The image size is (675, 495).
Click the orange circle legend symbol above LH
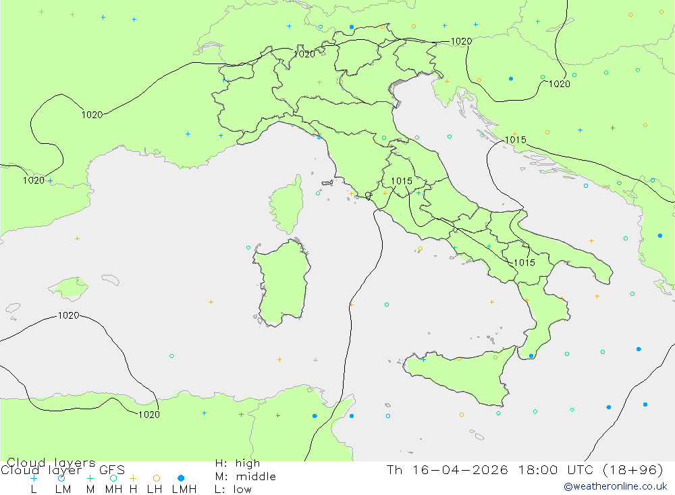(157, 478)
